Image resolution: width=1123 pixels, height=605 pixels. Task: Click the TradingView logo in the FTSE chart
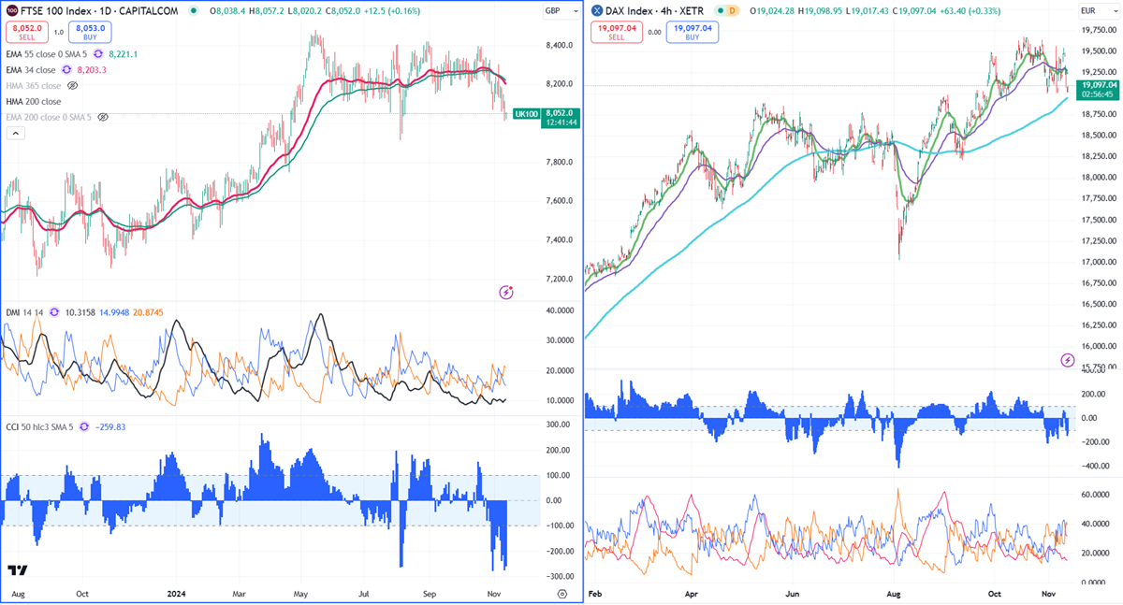click(17, 570)
